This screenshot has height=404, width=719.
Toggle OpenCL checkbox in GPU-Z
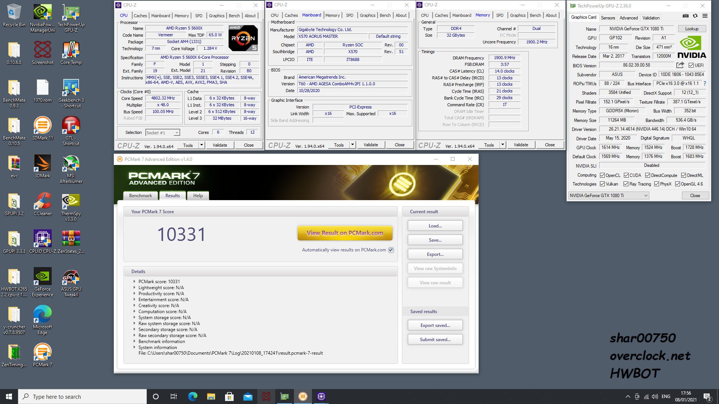[602, 175]
